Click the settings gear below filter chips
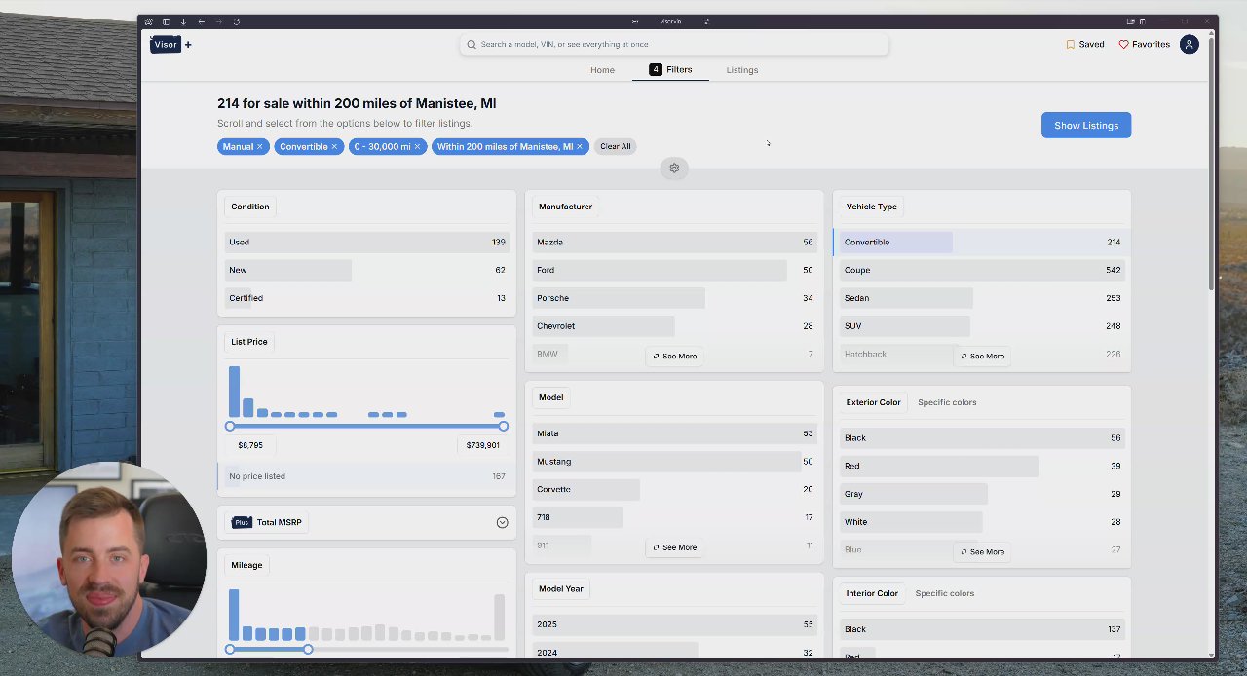 (674, 169)
